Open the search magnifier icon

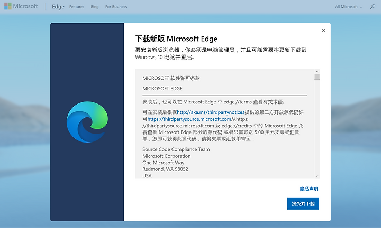click(x=373, y=6)
